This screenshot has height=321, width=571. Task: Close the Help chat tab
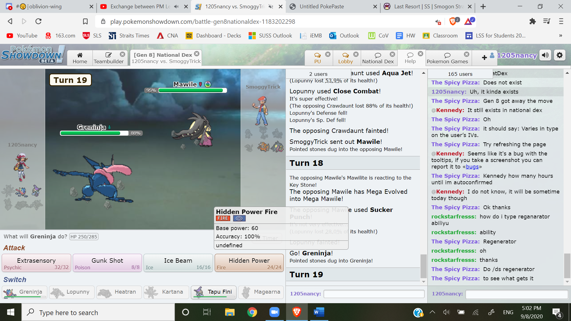pyautogui.click(x=421, y=54)
